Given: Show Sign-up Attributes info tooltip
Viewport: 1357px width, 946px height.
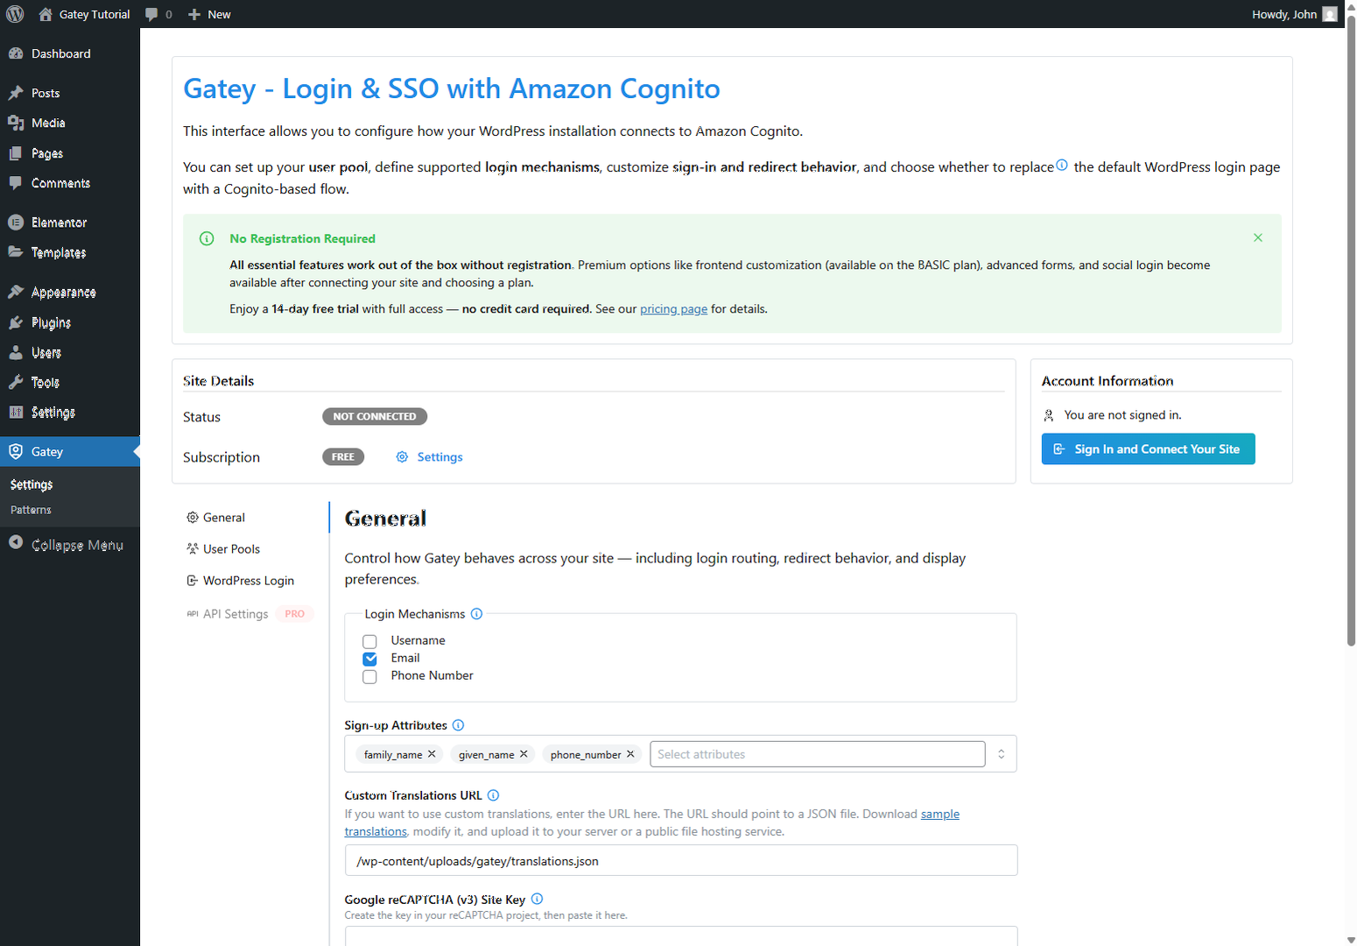Looking at the screenshot, I should point(458,725).
